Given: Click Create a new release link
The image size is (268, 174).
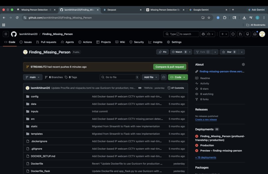Looking at the screenshot, I should coord(206,120).
